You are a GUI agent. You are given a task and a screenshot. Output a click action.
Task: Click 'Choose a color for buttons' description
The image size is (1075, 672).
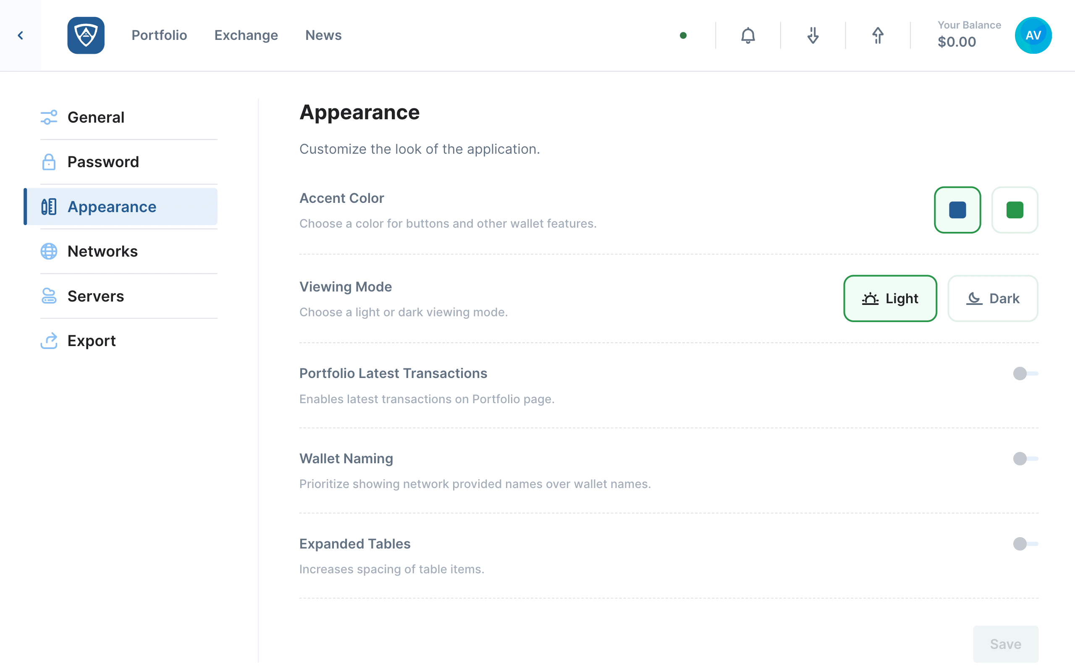click(448, 223)
